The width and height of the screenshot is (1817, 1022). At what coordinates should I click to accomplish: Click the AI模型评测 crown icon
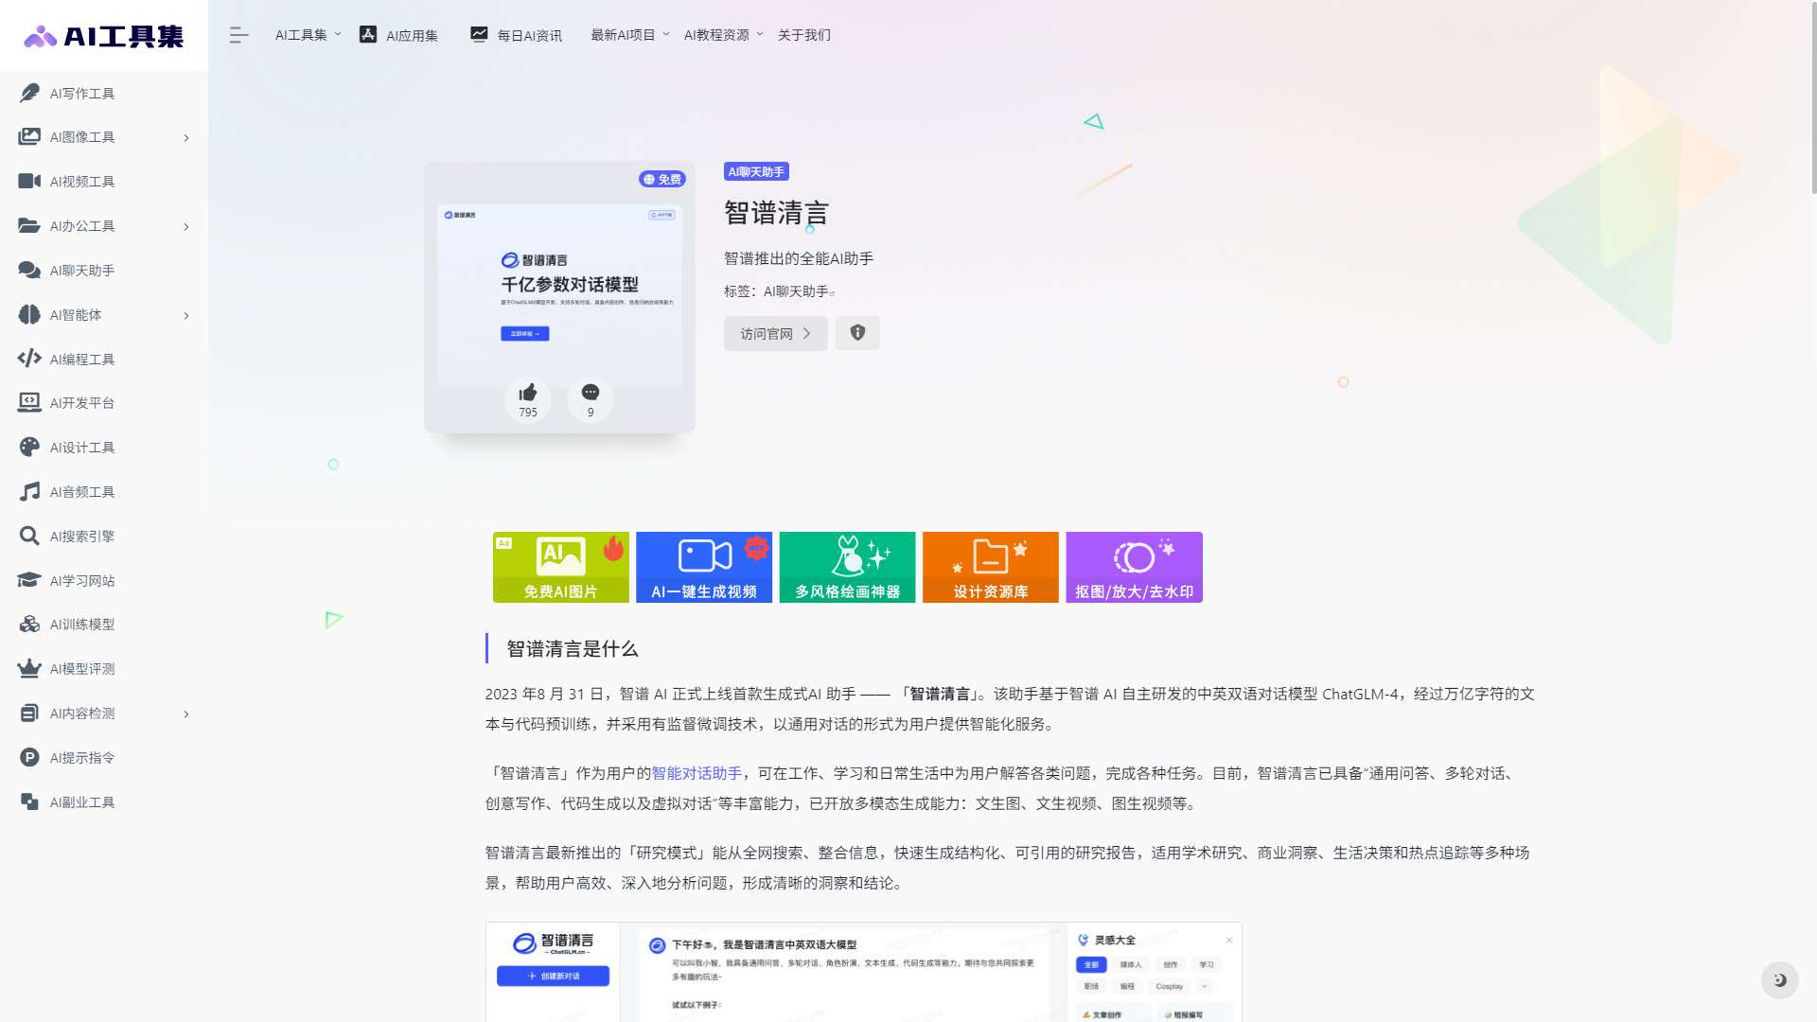point(29,668)
